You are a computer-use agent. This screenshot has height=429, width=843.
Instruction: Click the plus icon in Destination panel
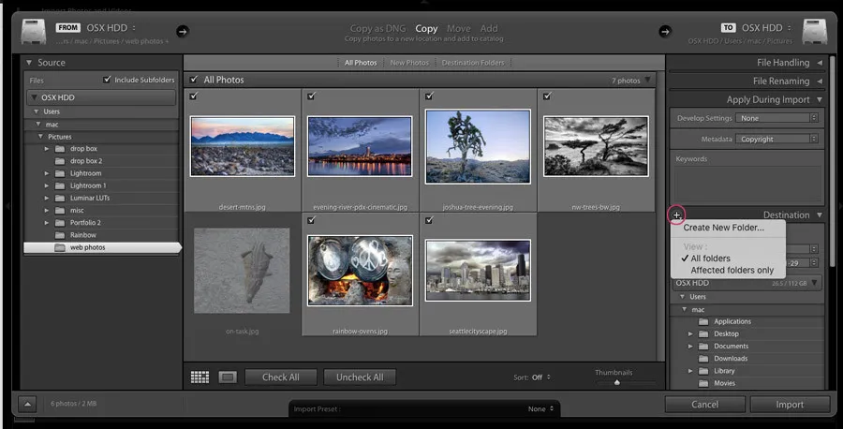point(677,215)
